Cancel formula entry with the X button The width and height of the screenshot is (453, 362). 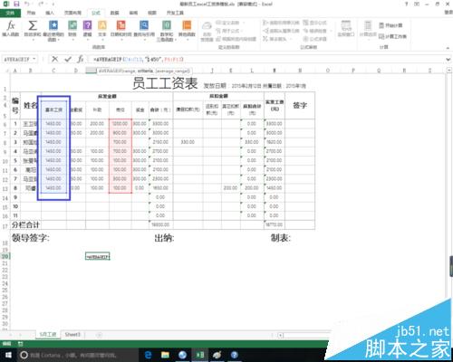point(54,59)
